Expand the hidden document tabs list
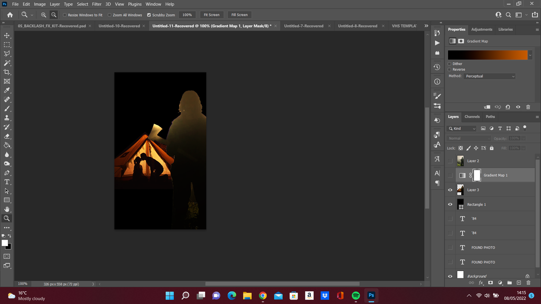The width and height of the screenshot is (541, 304). coord(426,26)
